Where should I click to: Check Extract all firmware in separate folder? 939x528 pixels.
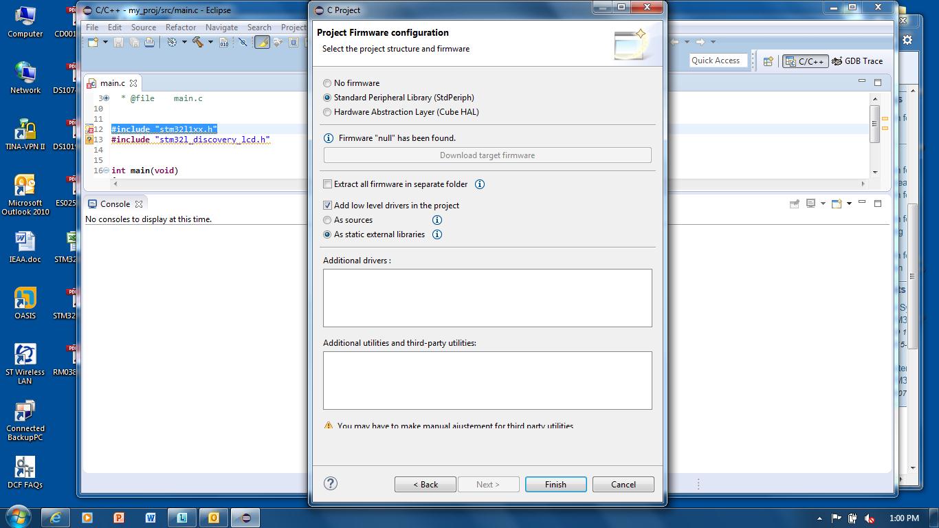[x=395, y=184]
